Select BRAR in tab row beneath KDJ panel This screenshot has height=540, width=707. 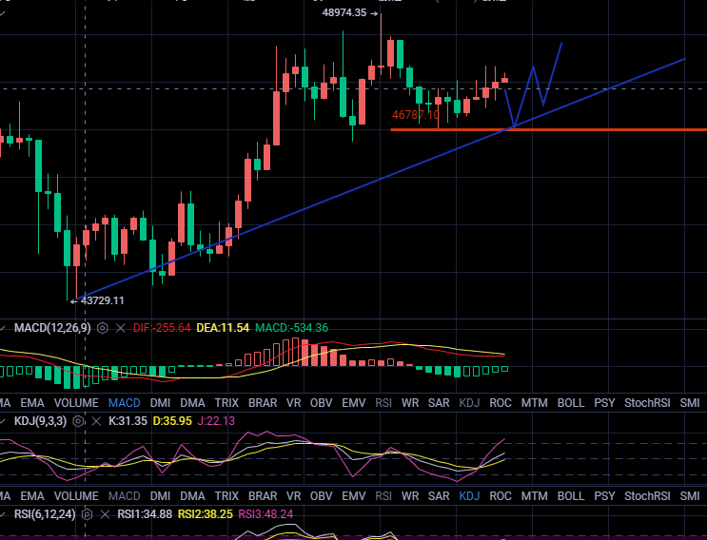coord(263,496)
